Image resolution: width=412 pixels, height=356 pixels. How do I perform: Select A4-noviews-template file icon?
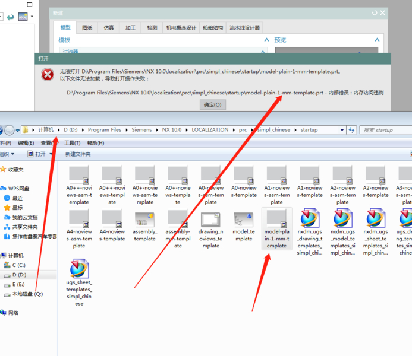click(112, 218)
